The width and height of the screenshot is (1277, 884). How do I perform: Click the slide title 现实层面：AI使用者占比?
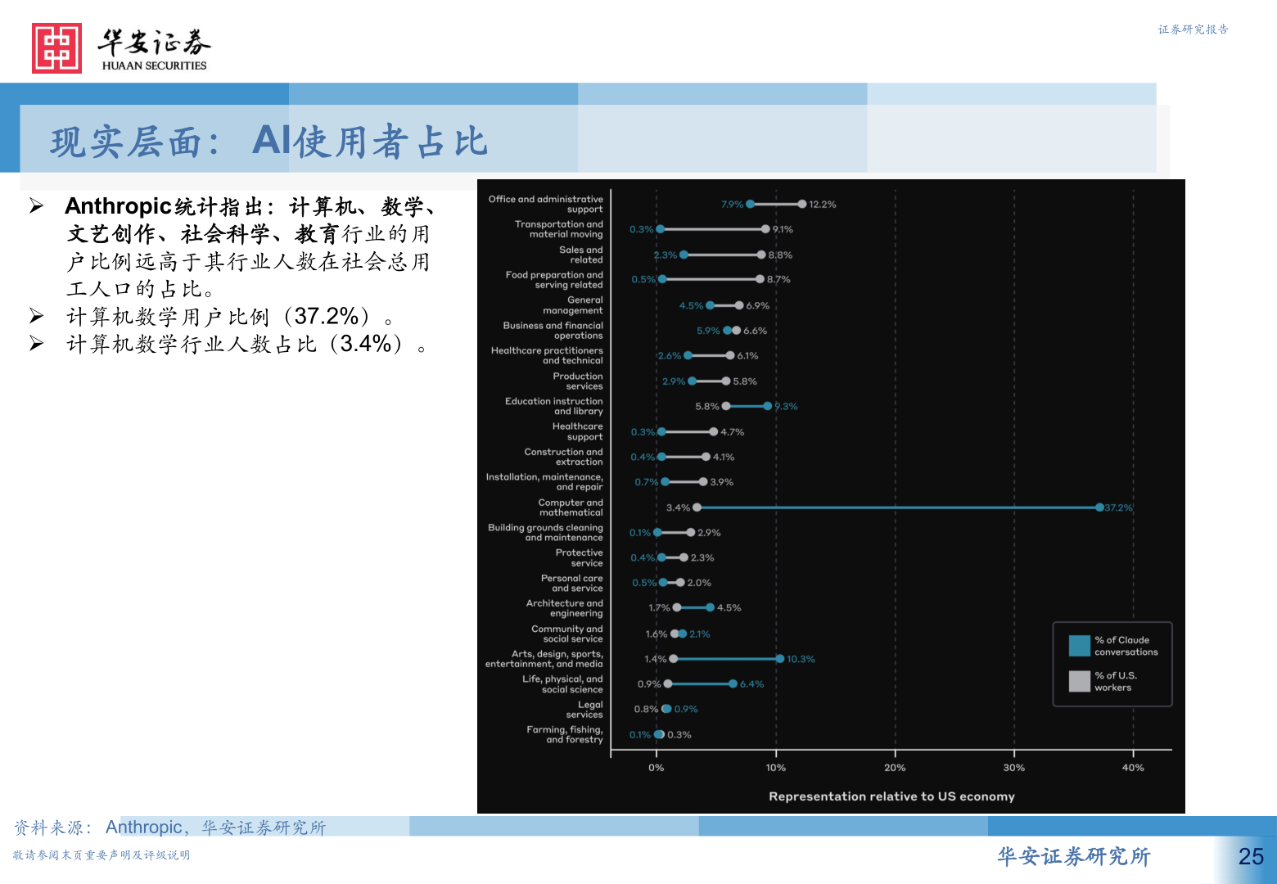coord(269,141)
